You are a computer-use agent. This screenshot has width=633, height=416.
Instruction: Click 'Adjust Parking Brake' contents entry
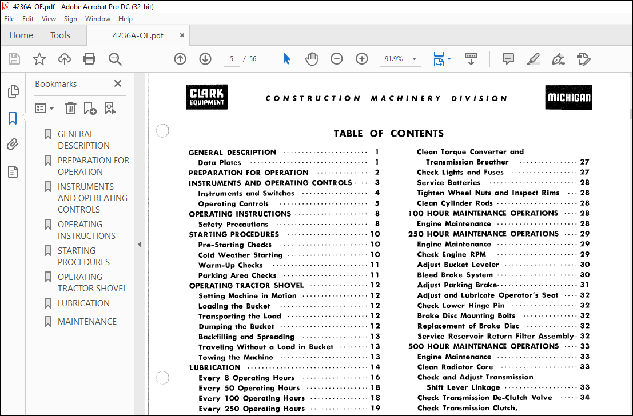click(x=456, y=285)
